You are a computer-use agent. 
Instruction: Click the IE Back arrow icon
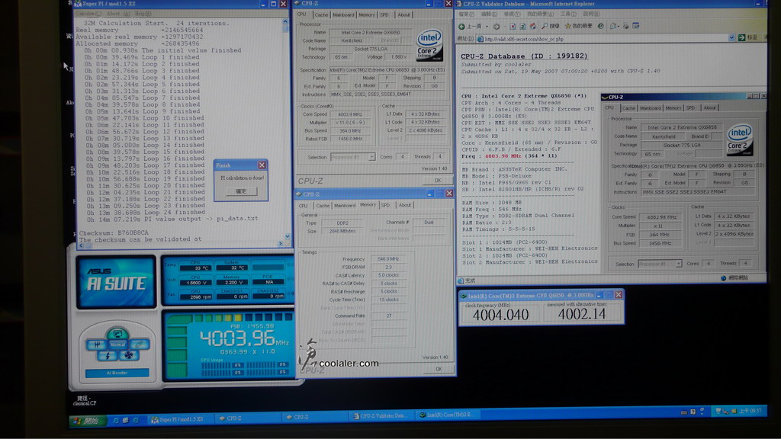(461, 27)
